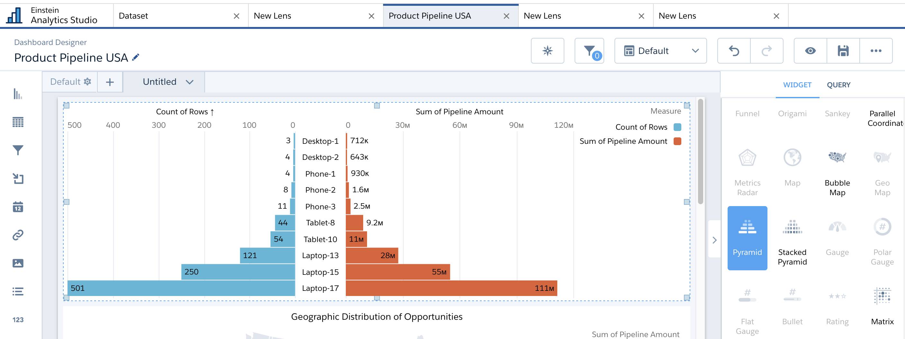
Task: Select the Matrix chart type
Action: (883, 305)
